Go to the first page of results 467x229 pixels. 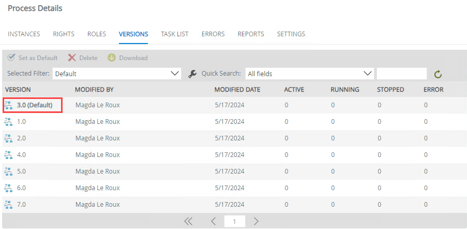188,221
